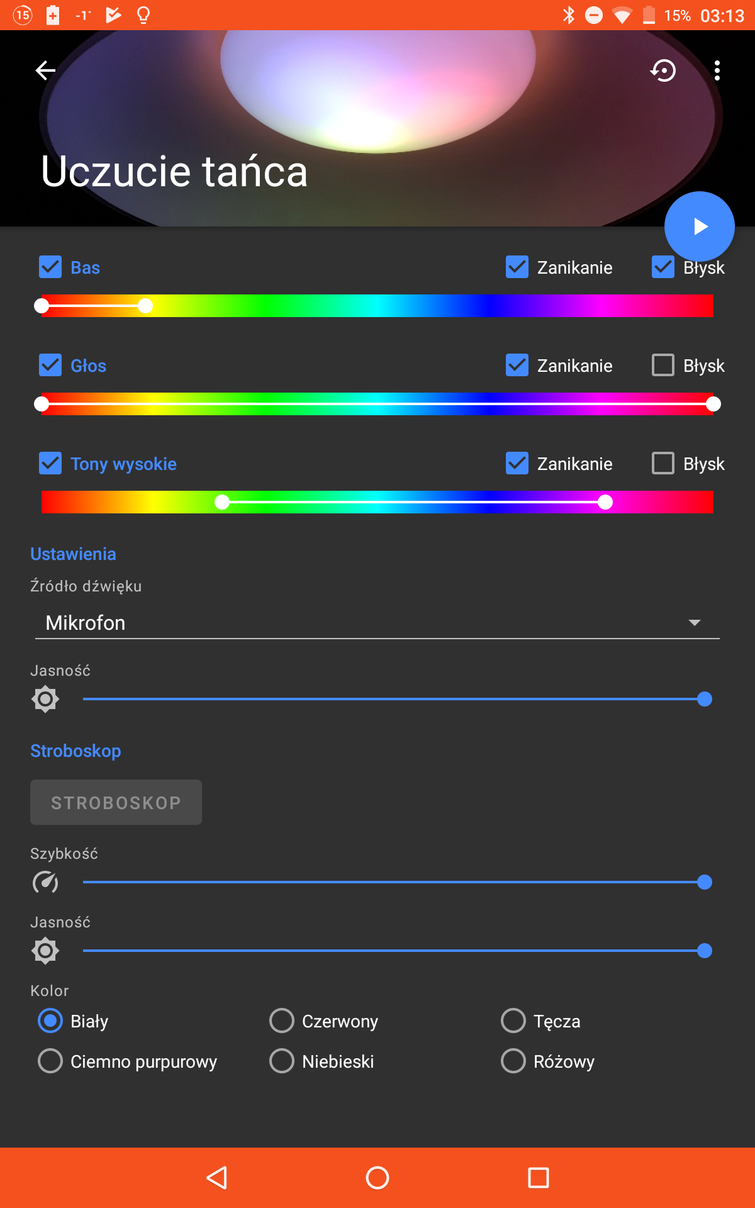Tap the brightness icon under Ustawienia
Viewport: 755px width, 1208px height.
(x=45, y=699)
